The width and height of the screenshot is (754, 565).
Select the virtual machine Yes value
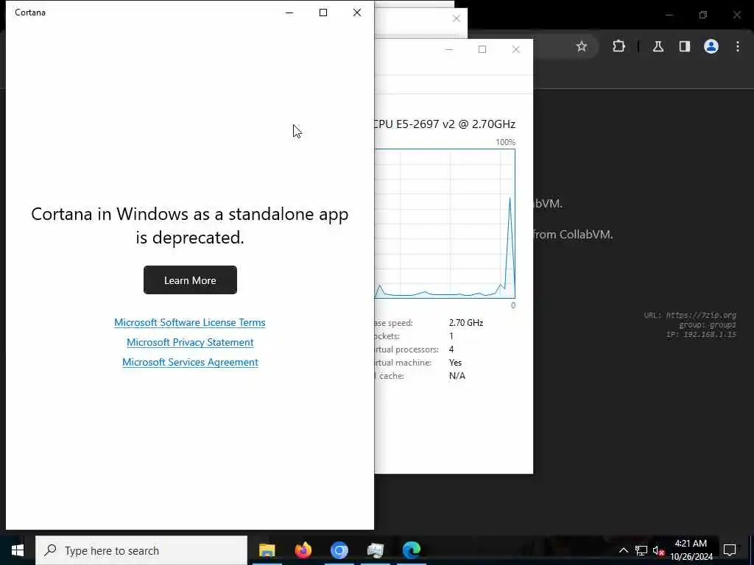click(x=455, y=363)
